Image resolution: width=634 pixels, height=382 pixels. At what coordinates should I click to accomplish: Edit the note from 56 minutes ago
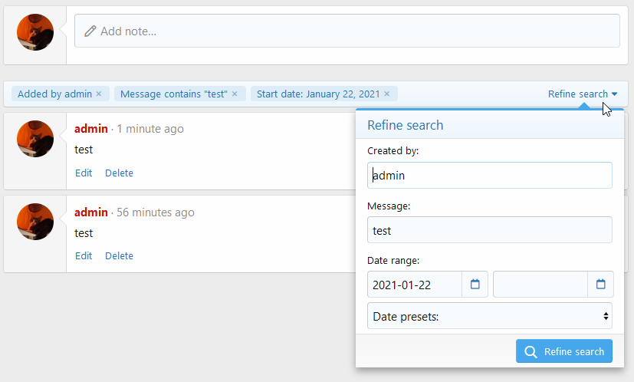[x=84, y=256]
